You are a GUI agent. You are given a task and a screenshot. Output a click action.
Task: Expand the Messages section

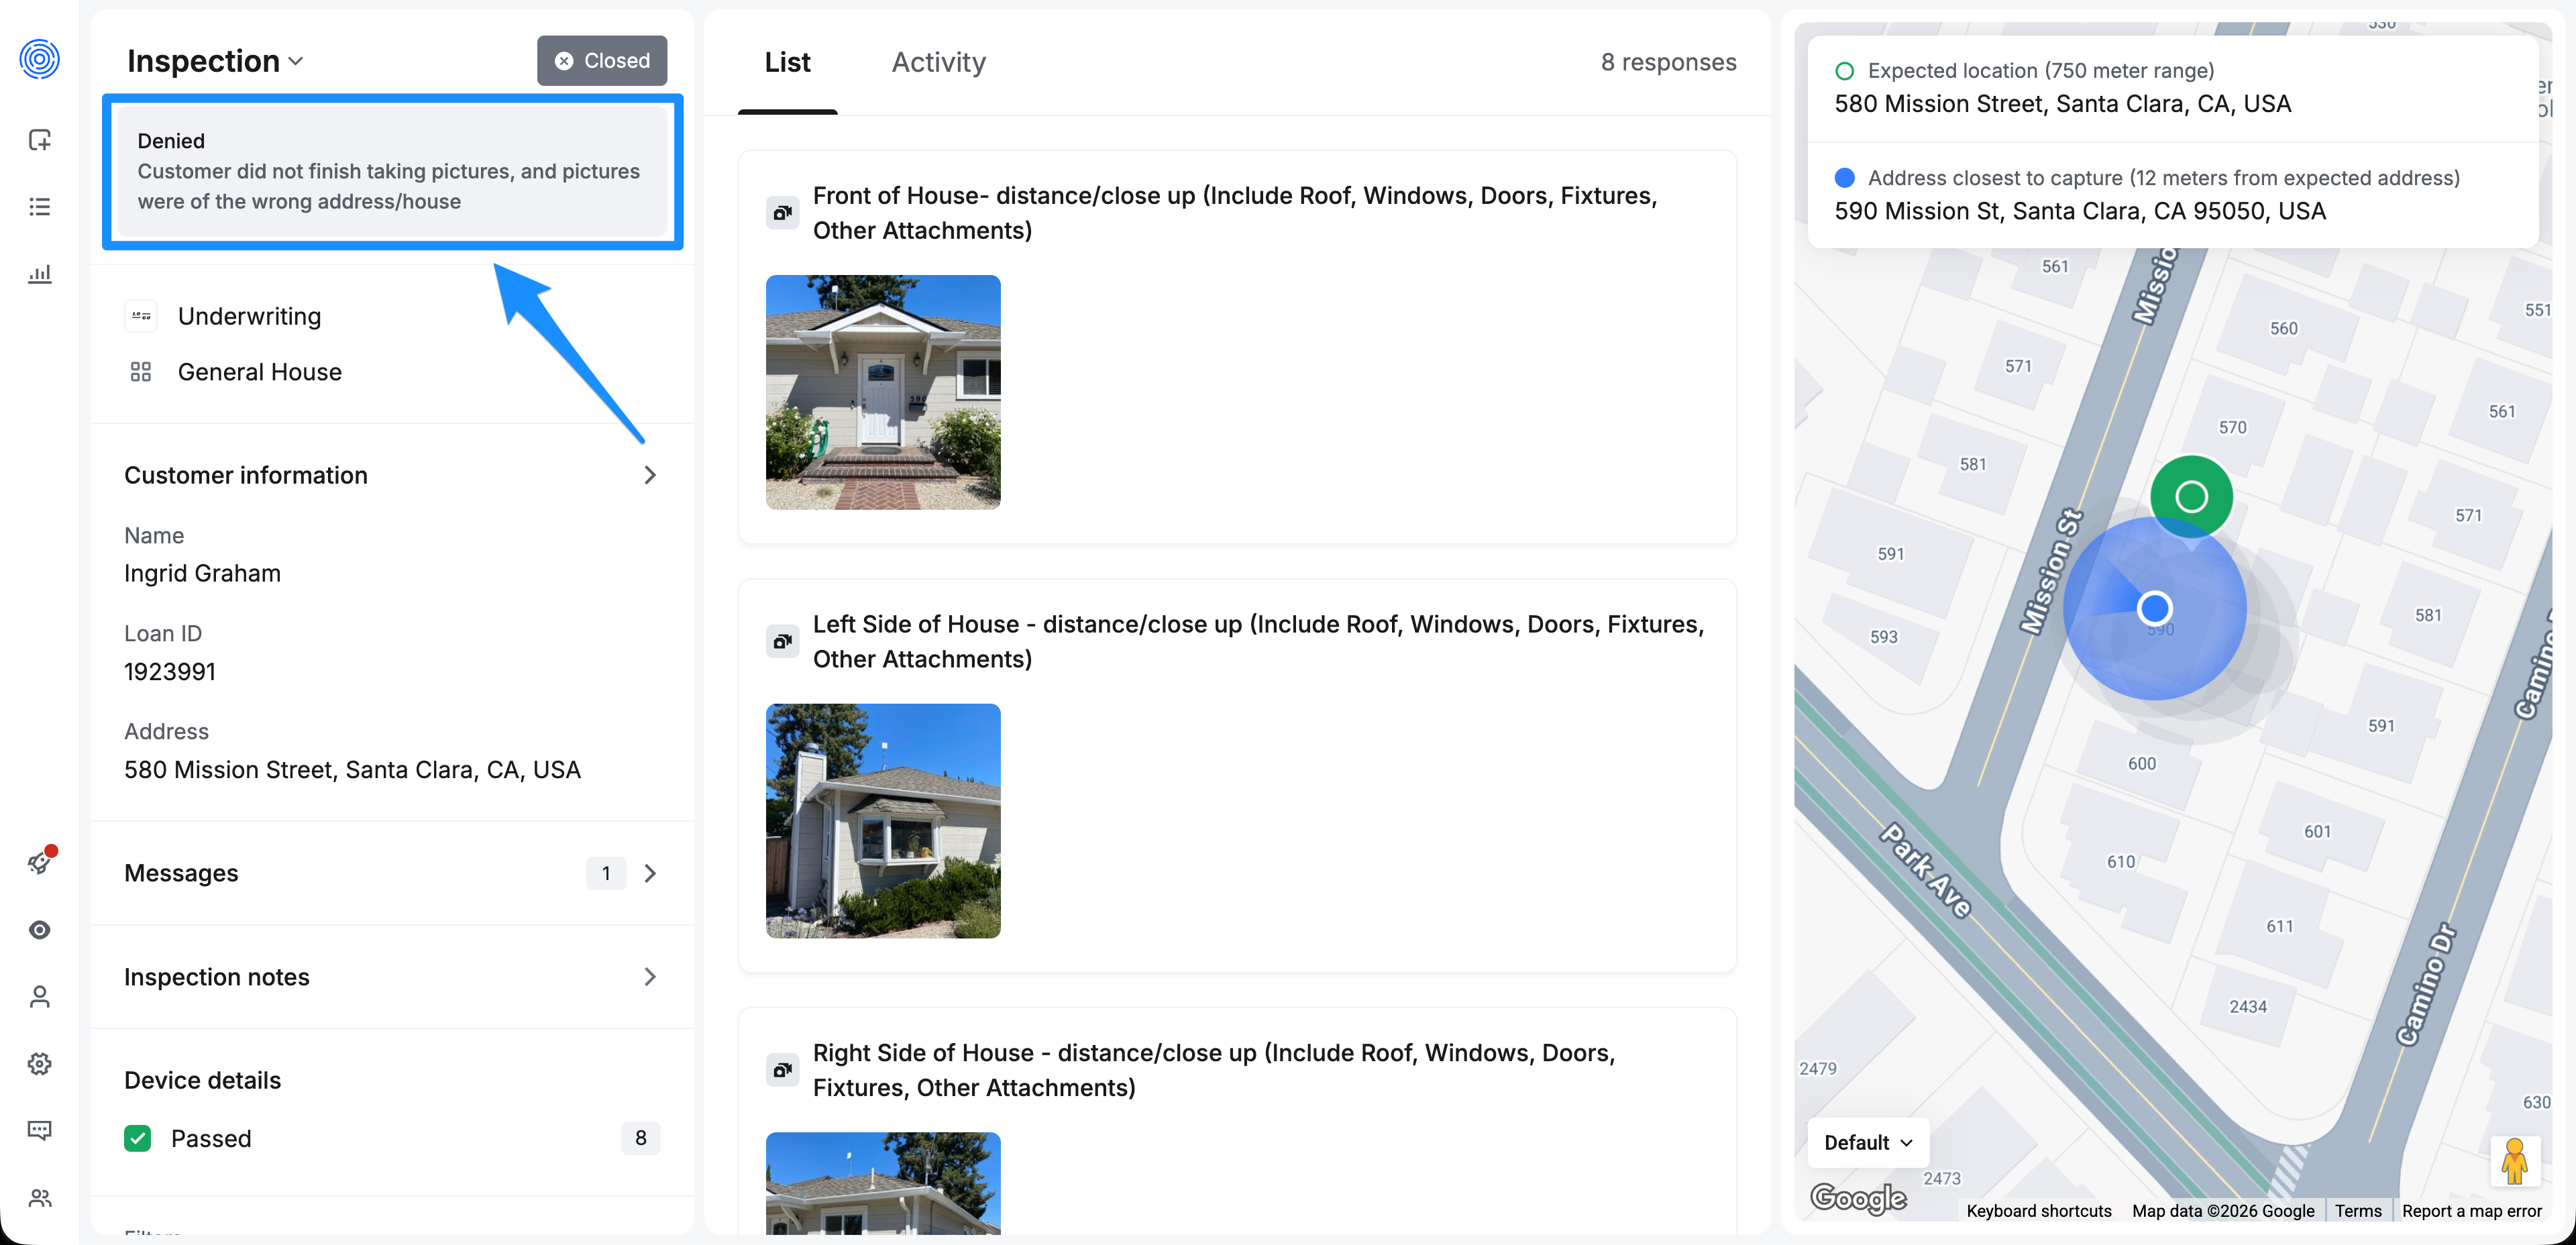(392, 873)
